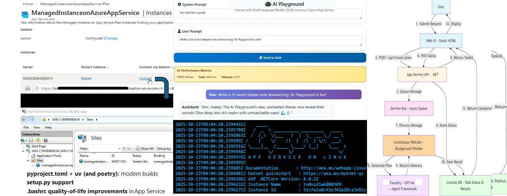Click the folder icon in IIS breadcrumb bar
507x196 pixels.
pyautogui.click(x=44, y=120)
